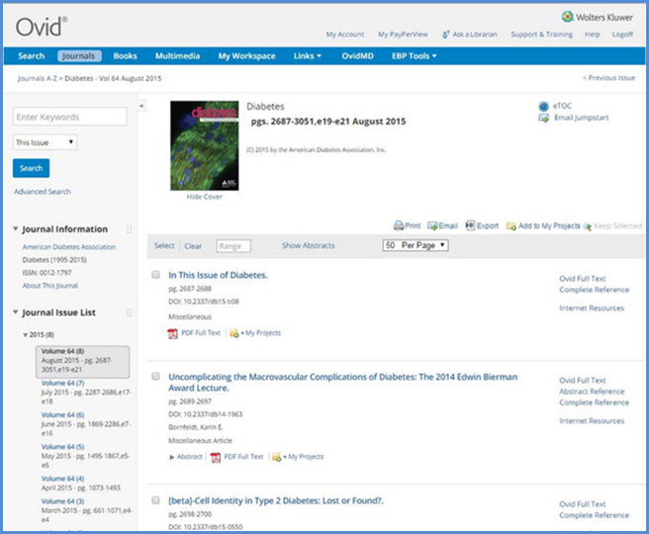Viewport: 649px width, 534px height.
Task: Go to the Search tab
Action: pyautogui.click(x=31, y=55)
